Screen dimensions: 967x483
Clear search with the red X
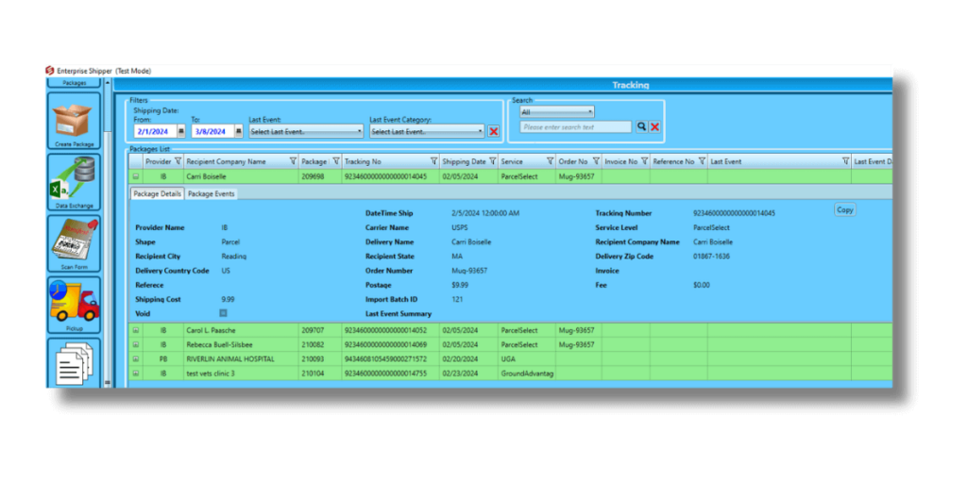(654, 126)
